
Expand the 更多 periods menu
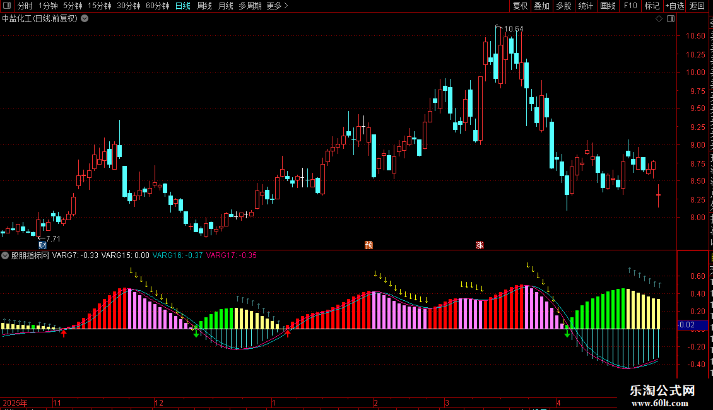[277, 6]
